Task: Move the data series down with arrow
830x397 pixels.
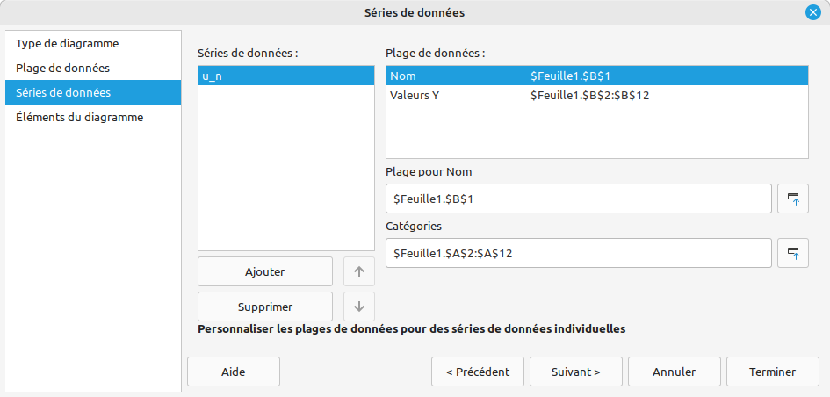Action: [x=358, y=307]
